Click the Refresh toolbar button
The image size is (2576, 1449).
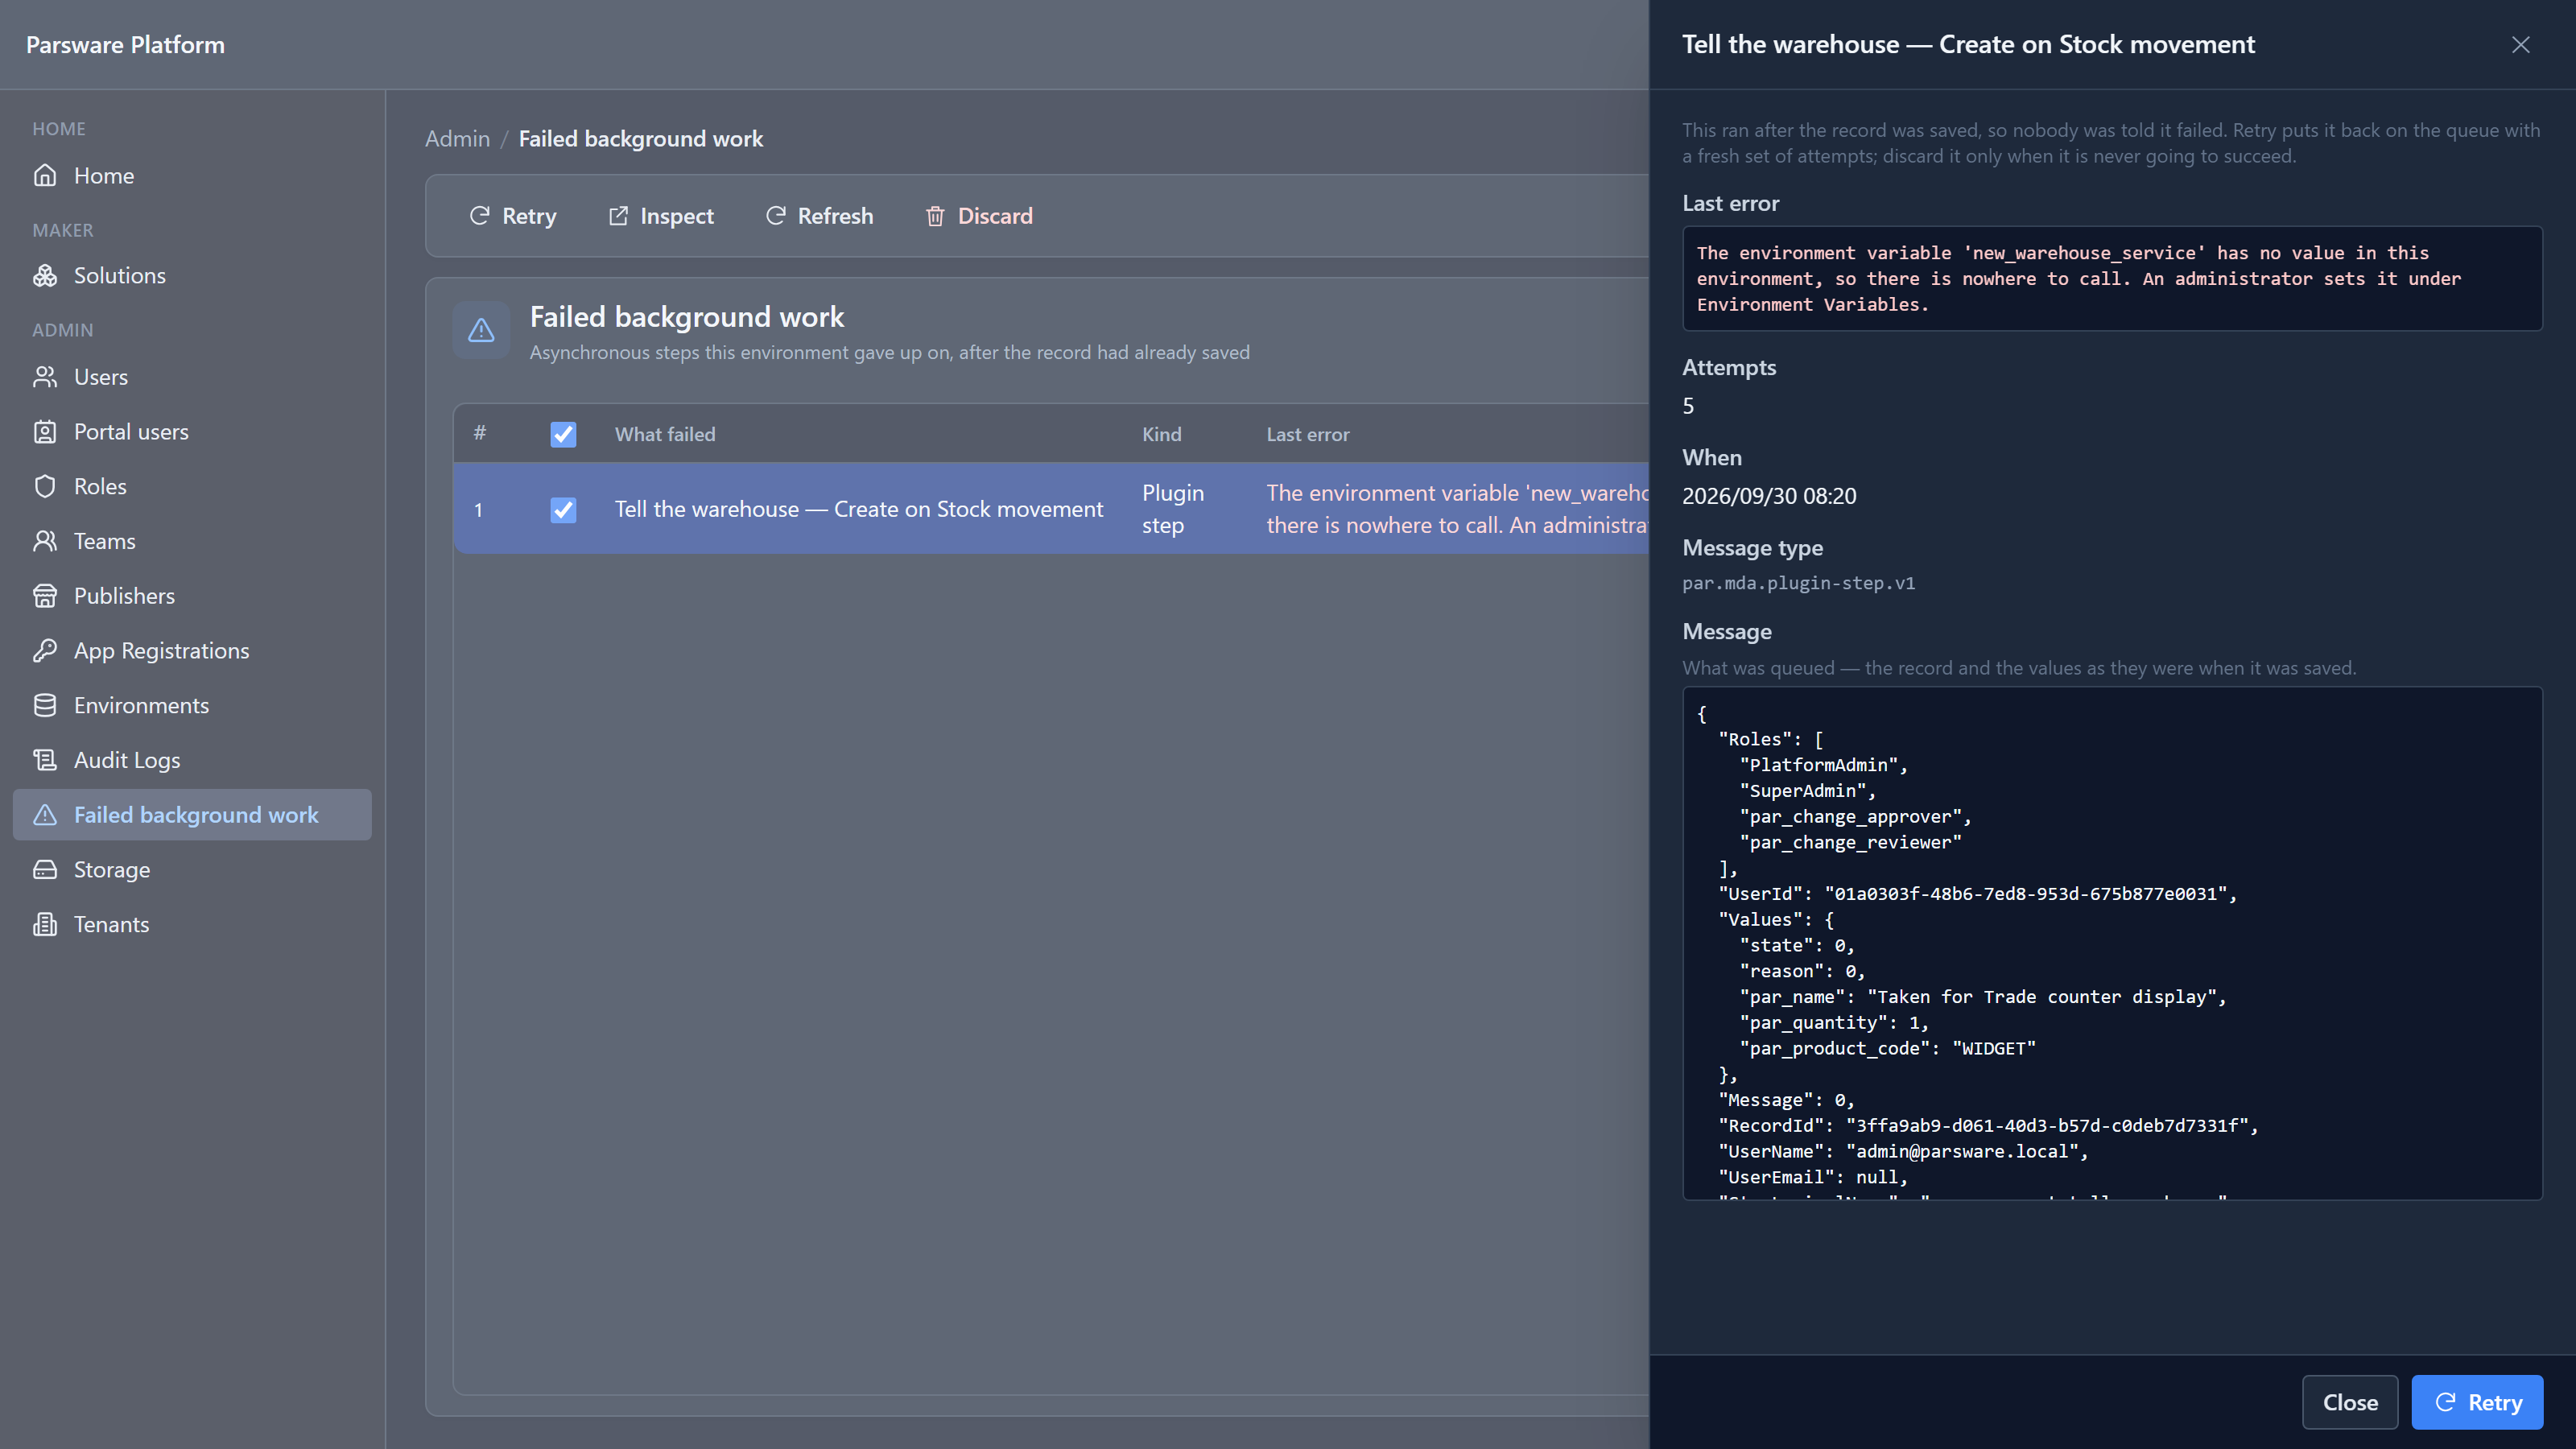pyautogui.click(x=819, y=216)
